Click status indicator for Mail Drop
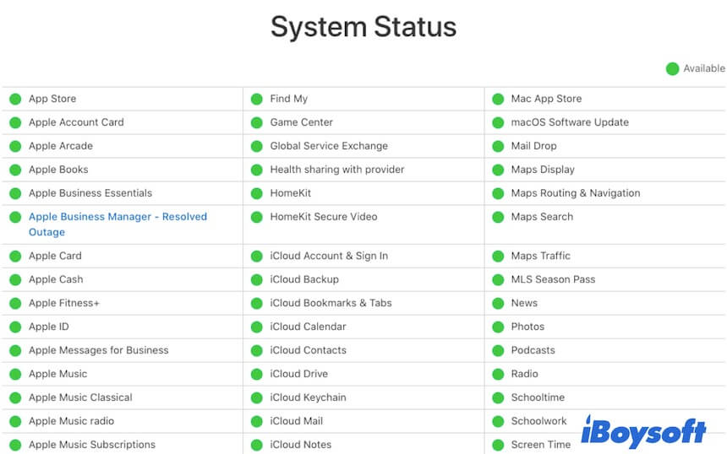This screenshot has width=727, height=454. [499, 146]
